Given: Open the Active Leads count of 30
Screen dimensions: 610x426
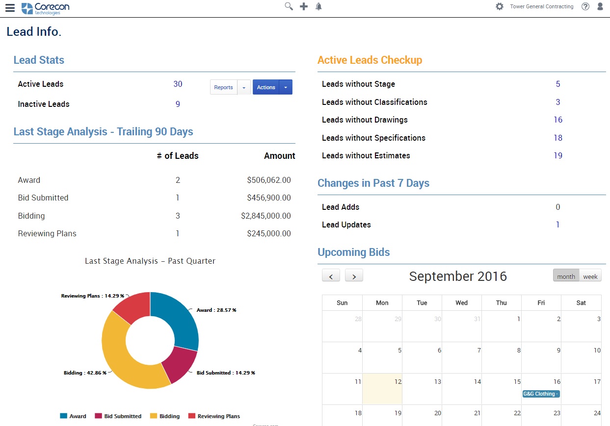Looking at the screenshot, I should [x=178, y=84].
